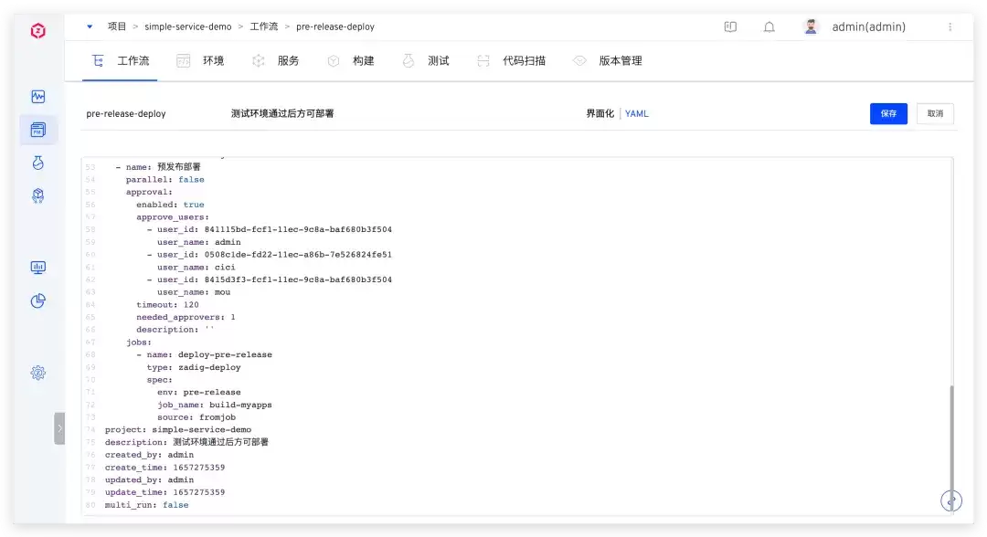Switch editor to YAML mode
Screen dimensions: 987x537
pos(636,114)
